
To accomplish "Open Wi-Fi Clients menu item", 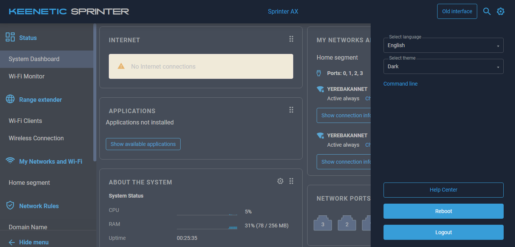I will coord(47,121).
